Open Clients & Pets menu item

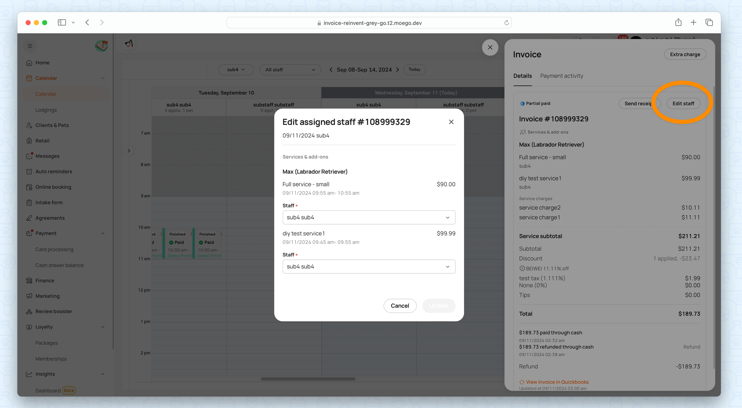[52, 125]
